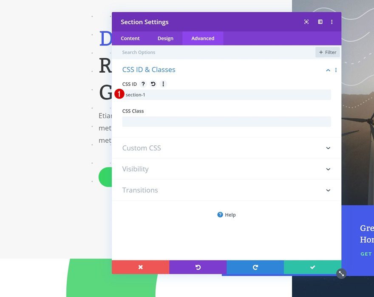Click the CSS ID & Classes heading
The width and height of the screenshot is (374, 297).
tap(149, 70)
